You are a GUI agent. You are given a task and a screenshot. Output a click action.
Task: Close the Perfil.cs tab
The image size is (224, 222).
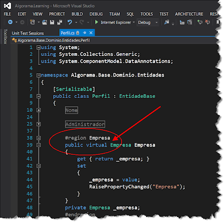pyautogui.click(x=91, y=33)
